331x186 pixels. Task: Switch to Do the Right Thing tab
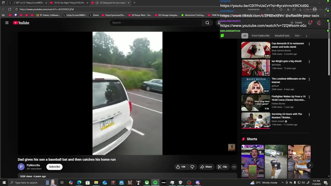click(69, 3)
